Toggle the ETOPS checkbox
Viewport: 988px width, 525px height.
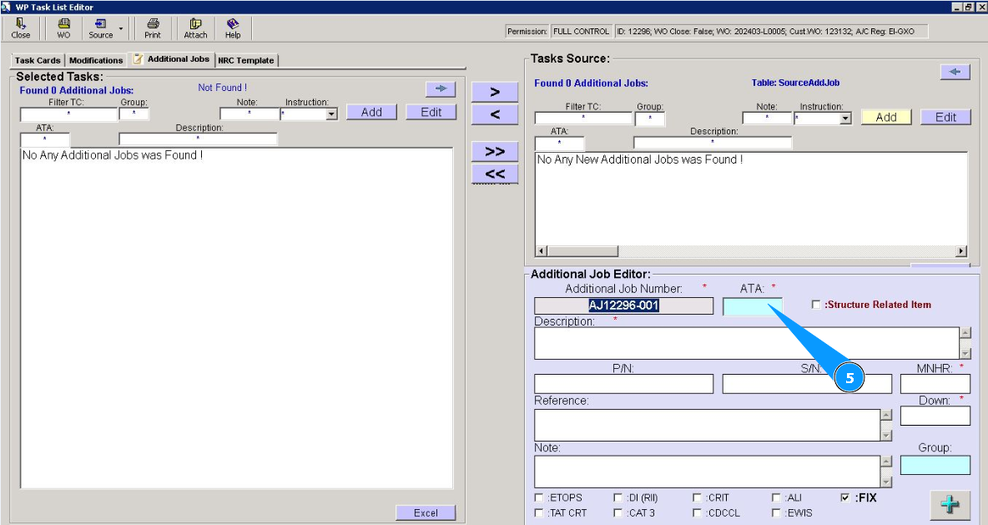pyautogui.click(x=538, y=498)
